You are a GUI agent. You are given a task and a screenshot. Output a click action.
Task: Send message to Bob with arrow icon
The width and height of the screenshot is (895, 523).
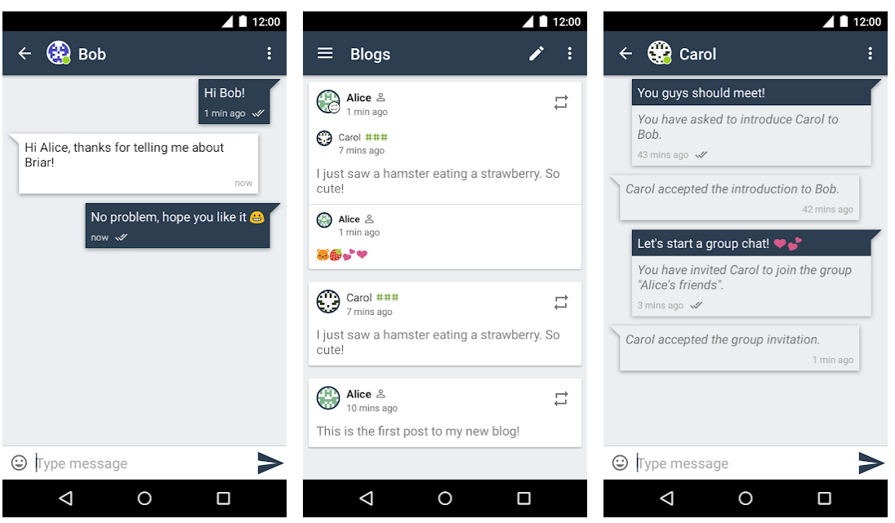coord(270,463)
